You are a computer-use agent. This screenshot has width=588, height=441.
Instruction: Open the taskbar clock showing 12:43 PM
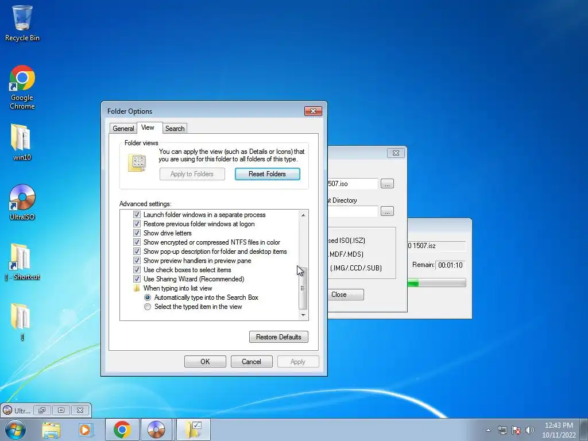click(x=559, y=430)
